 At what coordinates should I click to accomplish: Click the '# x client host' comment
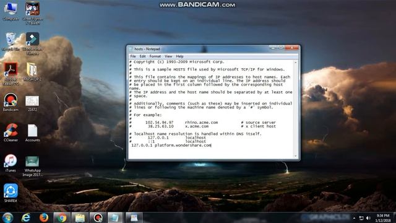click(259, 126)
